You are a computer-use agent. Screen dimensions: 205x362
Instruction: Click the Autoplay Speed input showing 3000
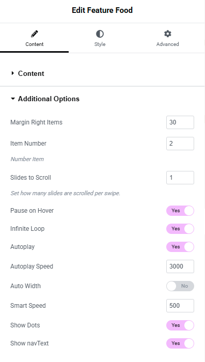coord(180,266)
